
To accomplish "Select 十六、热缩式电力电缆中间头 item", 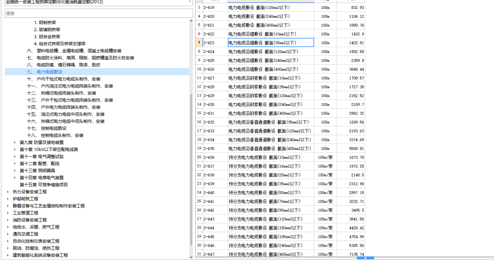I will [x=66, y=121].
